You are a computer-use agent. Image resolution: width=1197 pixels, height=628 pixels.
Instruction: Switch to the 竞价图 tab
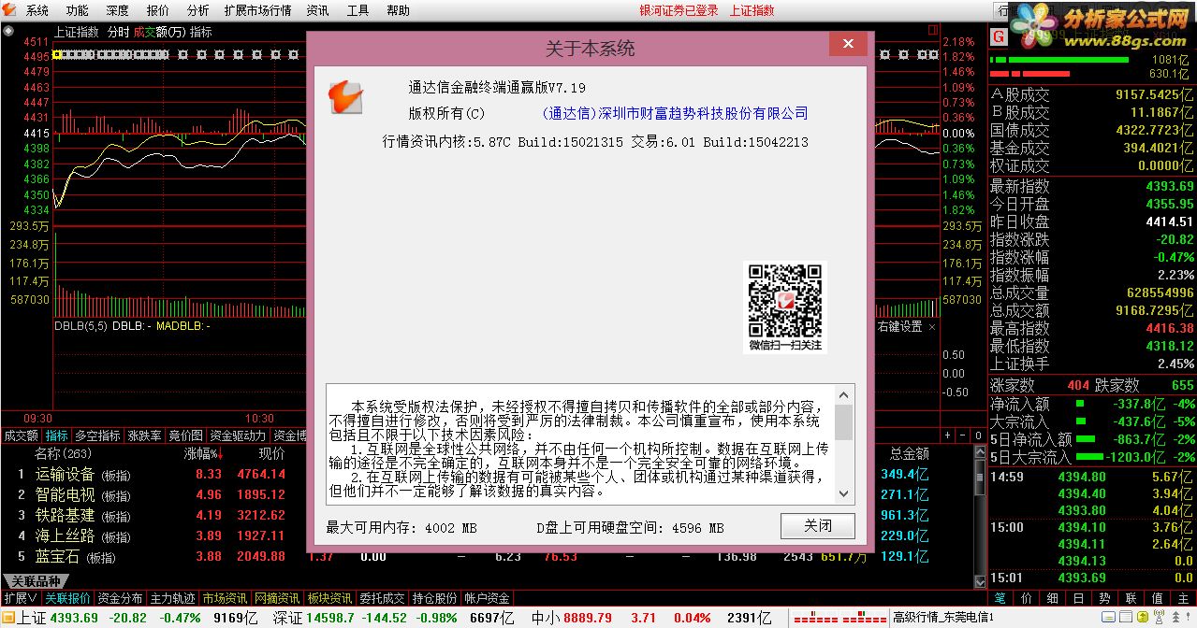click(185, 435)
